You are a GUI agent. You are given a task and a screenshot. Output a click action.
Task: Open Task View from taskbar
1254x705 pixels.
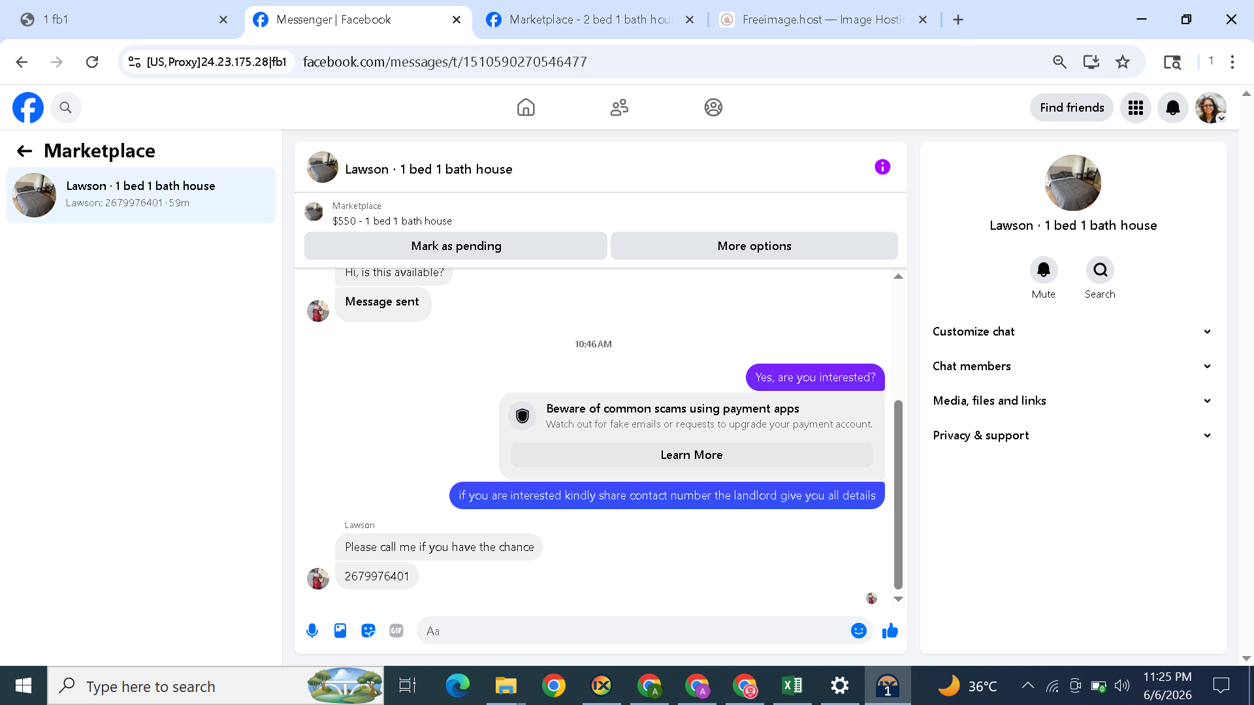pos(408,685)
